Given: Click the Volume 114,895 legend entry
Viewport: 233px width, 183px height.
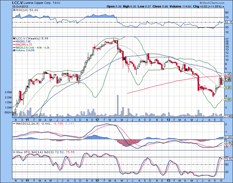Looking at the screenshot, I should pyautogui.click(x=25, y=50).
